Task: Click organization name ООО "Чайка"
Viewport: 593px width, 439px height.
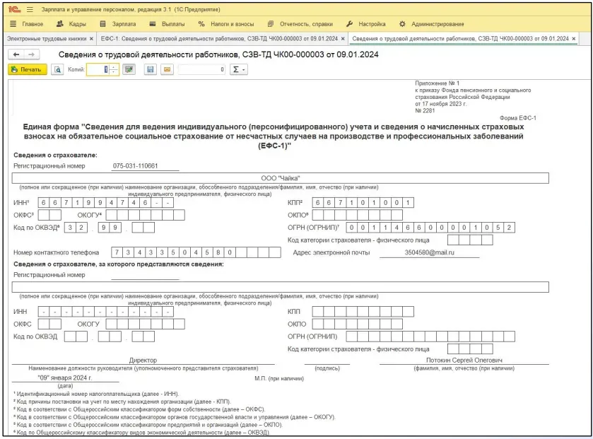Action: [280, 178]
